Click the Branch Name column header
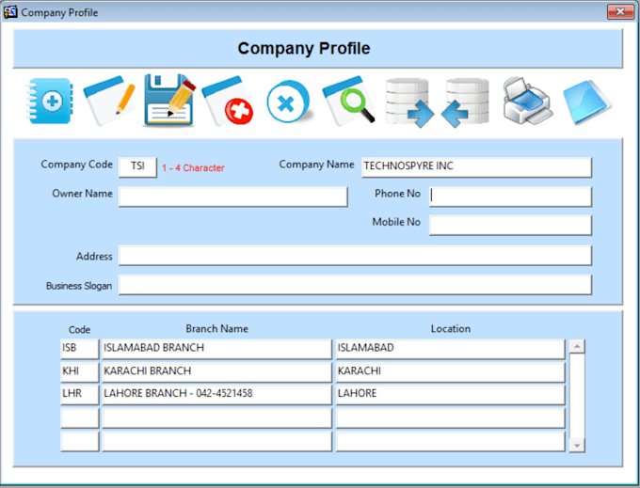The image size is (640, 488). pos(216,328)
